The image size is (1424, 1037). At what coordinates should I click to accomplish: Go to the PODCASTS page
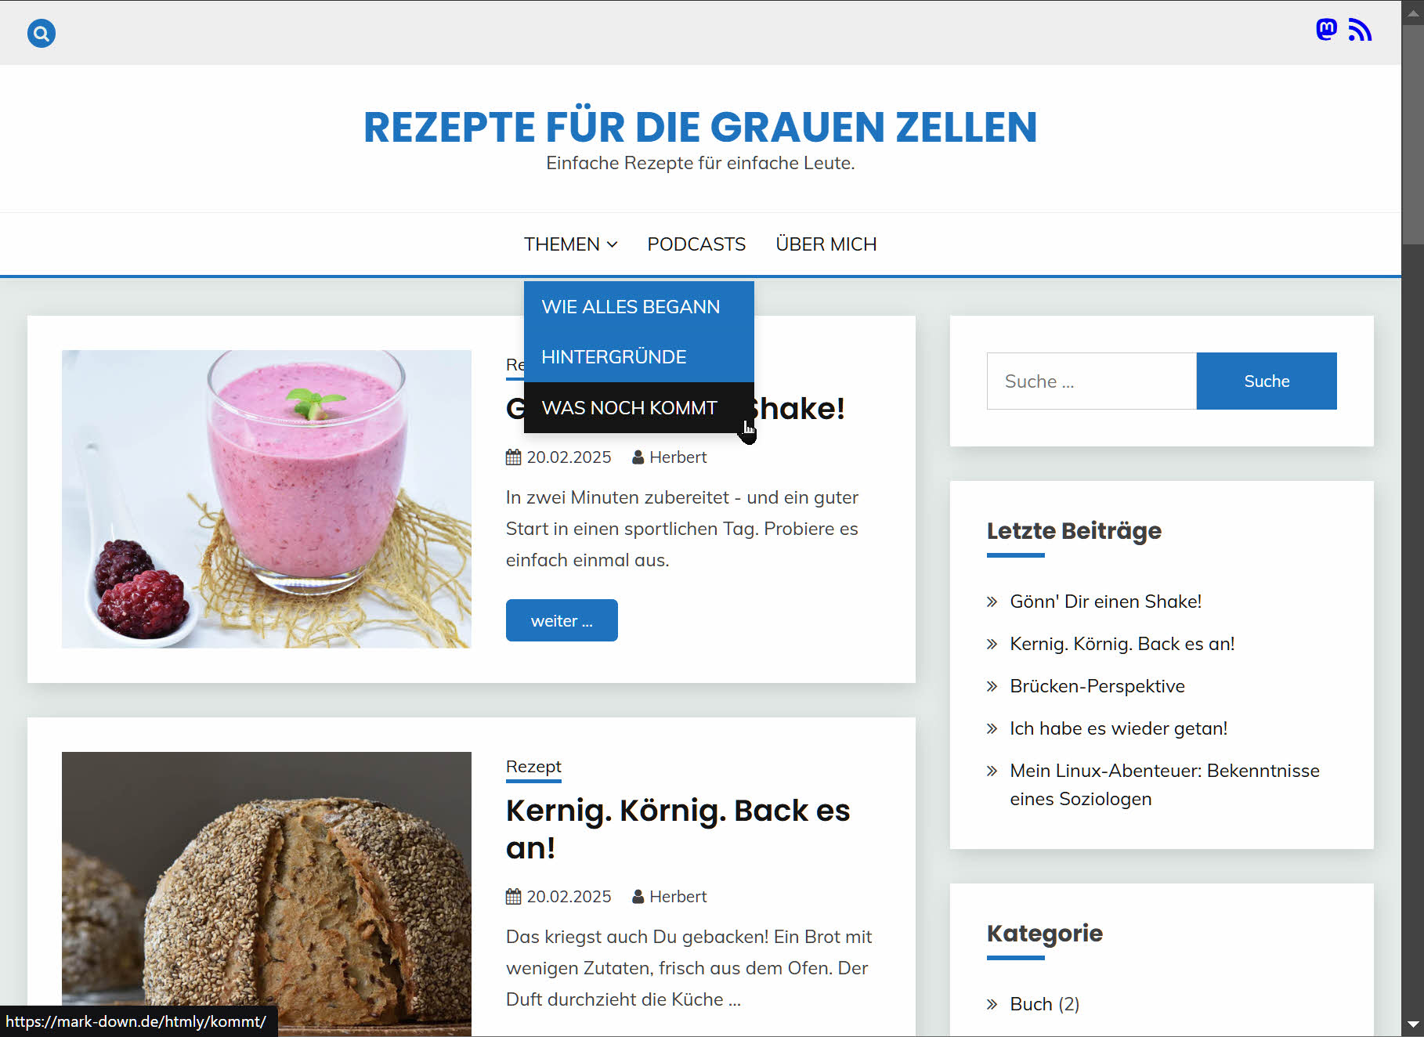pos(696,244)
